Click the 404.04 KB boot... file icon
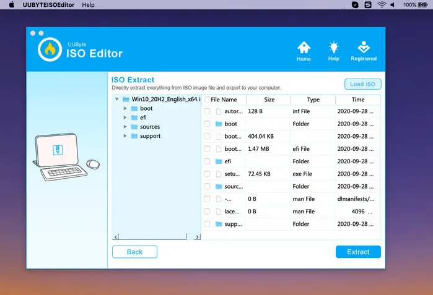The image size is (433, 295). [x=219, y=136]
